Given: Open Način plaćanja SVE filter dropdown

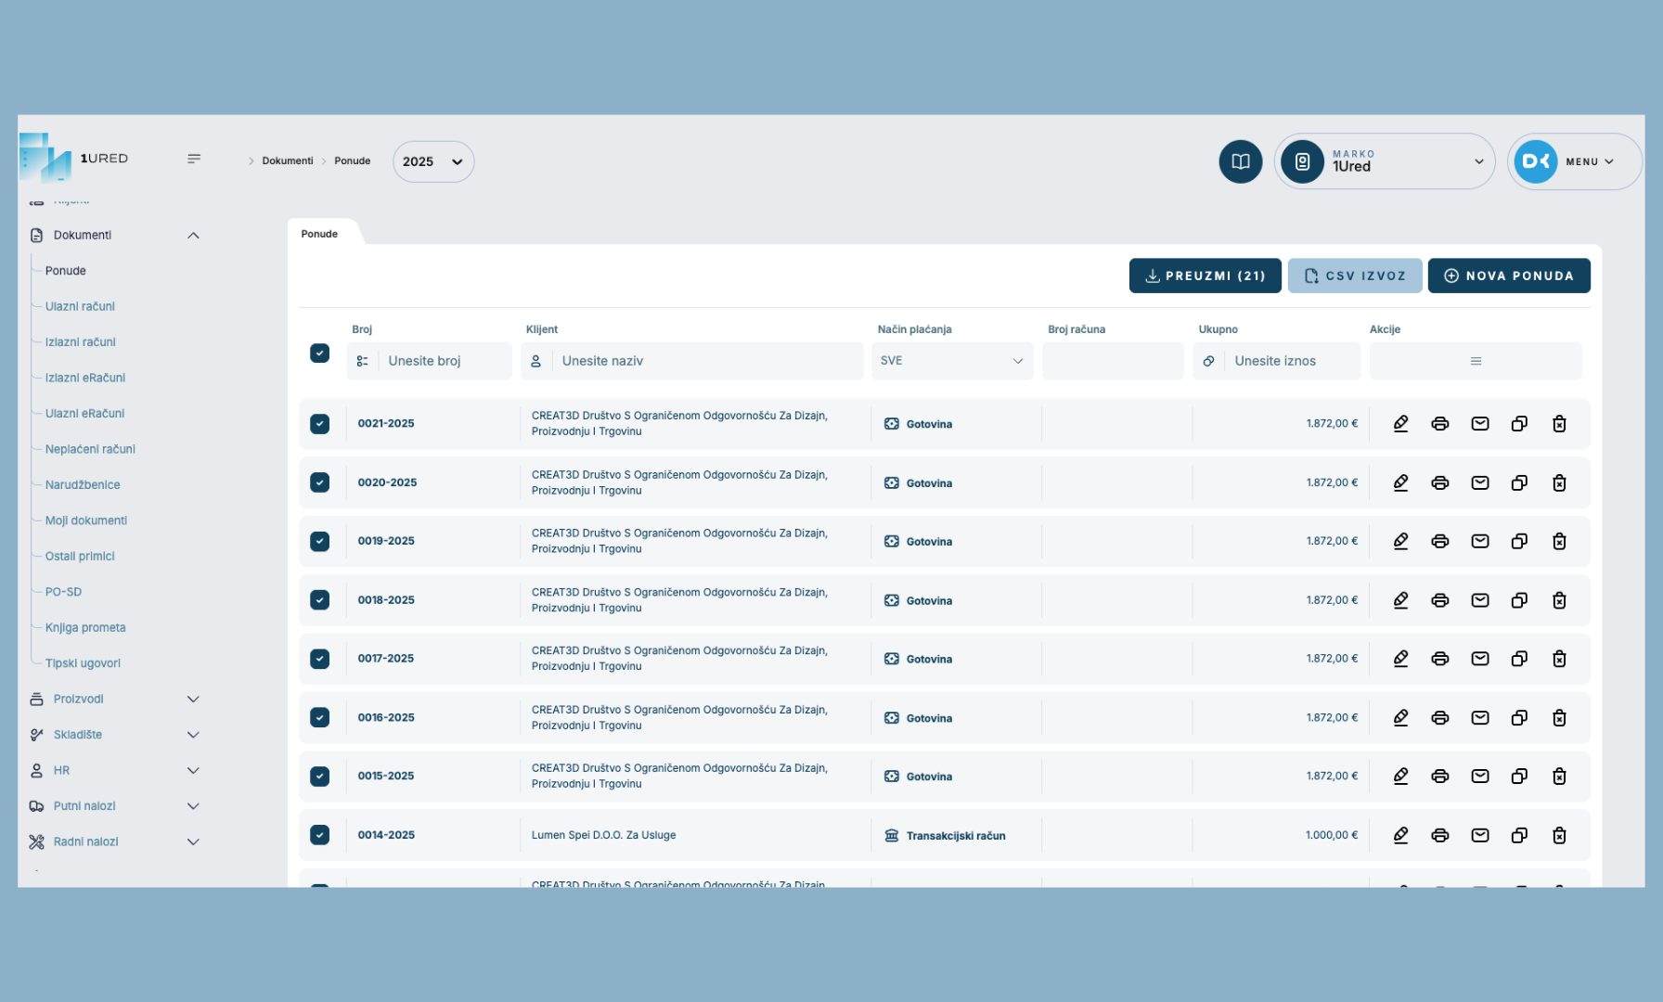Looking at the screenshot, I should 951,361.
